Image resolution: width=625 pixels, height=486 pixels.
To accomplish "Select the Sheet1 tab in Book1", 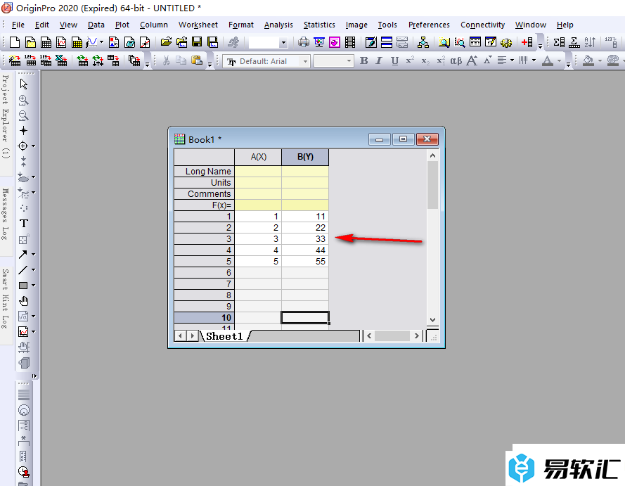I will [x=224, y=336].
